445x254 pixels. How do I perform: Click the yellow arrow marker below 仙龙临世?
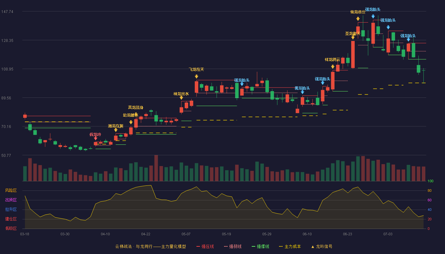(358, 19)
